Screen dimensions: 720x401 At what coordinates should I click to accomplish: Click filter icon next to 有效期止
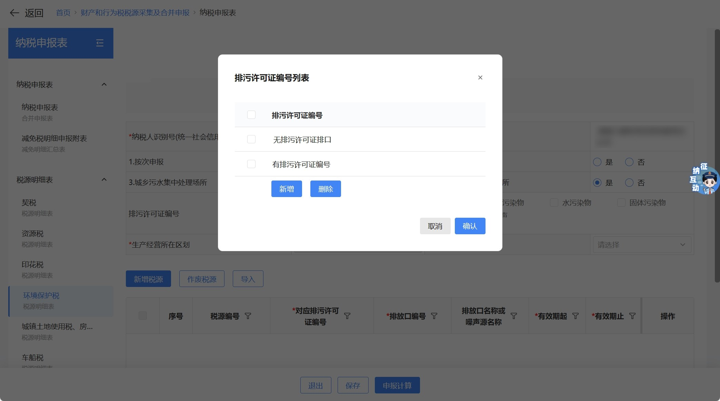[632, 316]
